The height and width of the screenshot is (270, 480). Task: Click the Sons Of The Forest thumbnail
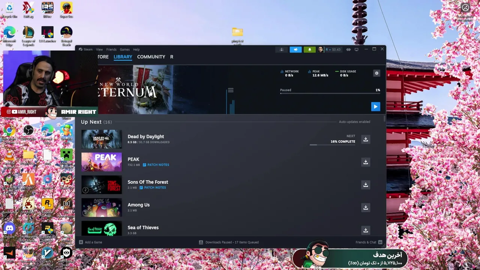coord(102,185)
